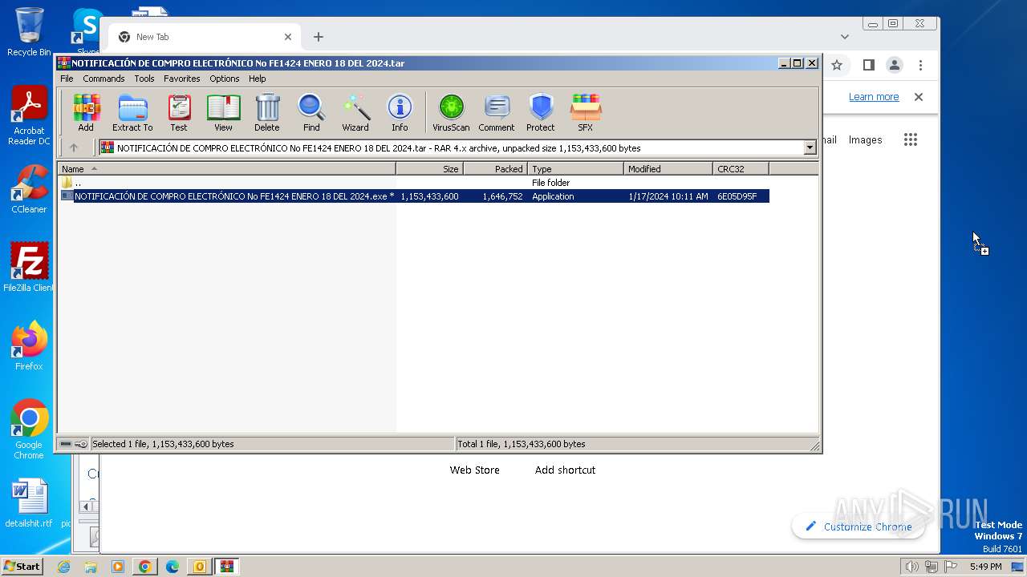This screenshot has height=577, width=1027.
Task: Open the Recycle Bin desktop icon
Action: 29,32
